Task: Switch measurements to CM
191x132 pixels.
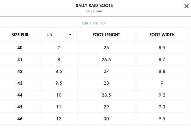Action: 85,23
